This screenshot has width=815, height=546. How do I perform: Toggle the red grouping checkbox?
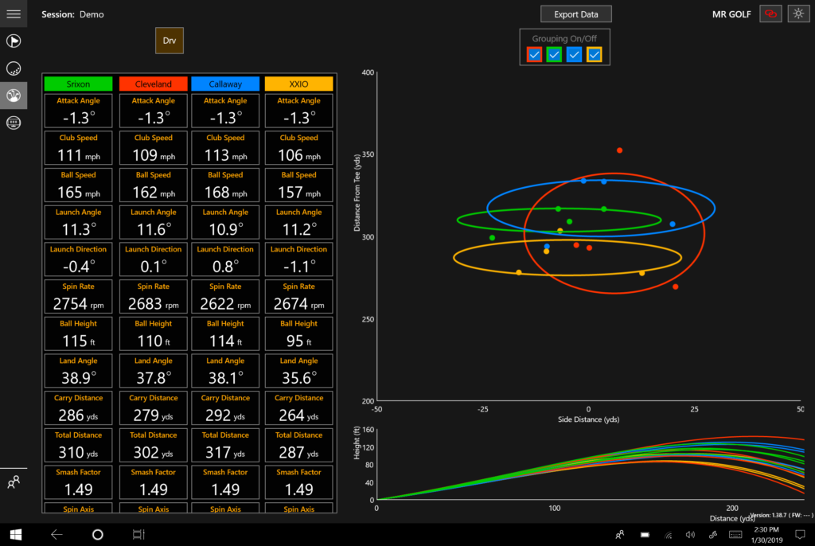(x=534, y=55)
